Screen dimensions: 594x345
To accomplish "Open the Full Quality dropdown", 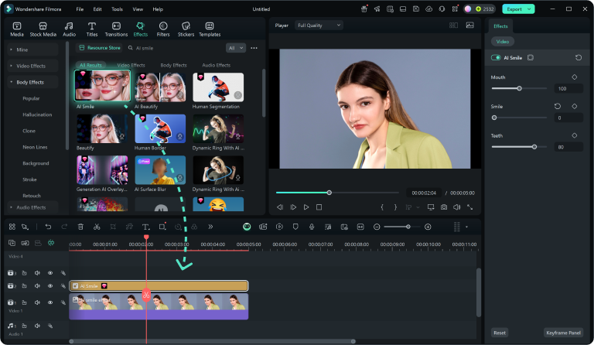I will pos(317,25).
